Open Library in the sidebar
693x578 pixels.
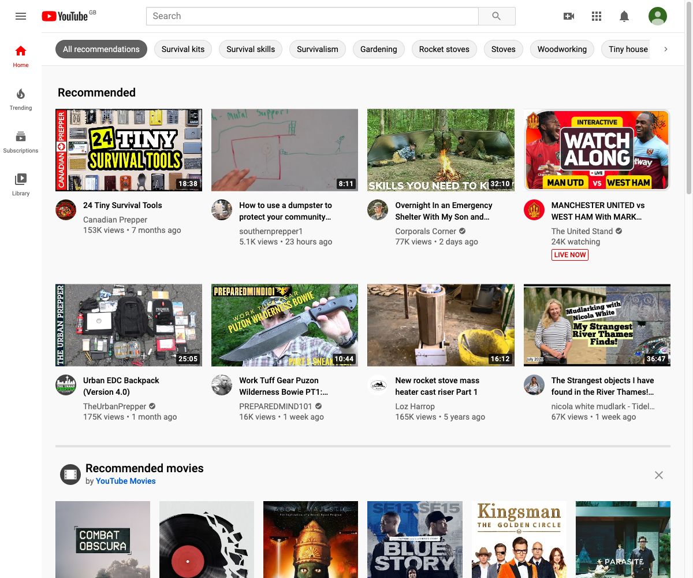pos(21,184)
